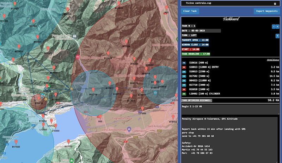This screenshot has height=163, width=282.
Task: Click the B12624 waypoint pin on map
Action: point(108,53)
